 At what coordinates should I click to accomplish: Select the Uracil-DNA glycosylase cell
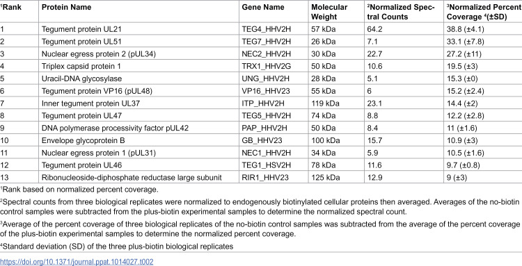pyautogui.click(x=139, y=78)
